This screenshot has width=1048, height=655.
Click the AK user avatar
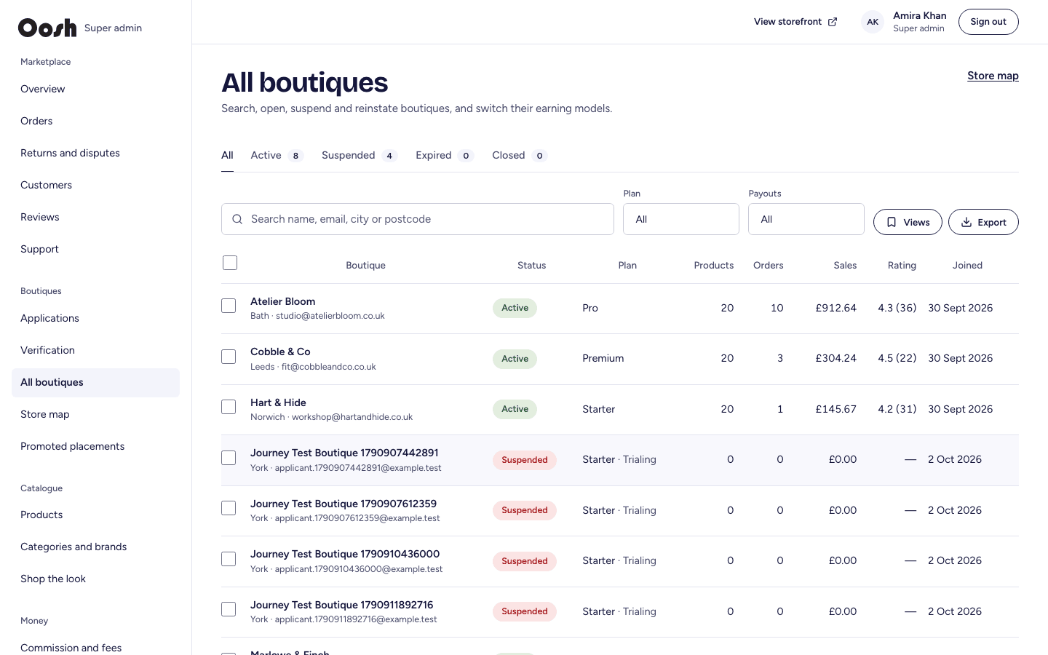coord(873,22)
